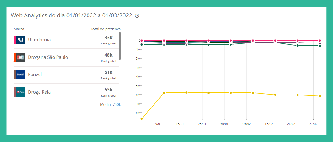The image size is (333, 142).
Task: Click pink data point above 16/01
Action: (x=186, y=40)
